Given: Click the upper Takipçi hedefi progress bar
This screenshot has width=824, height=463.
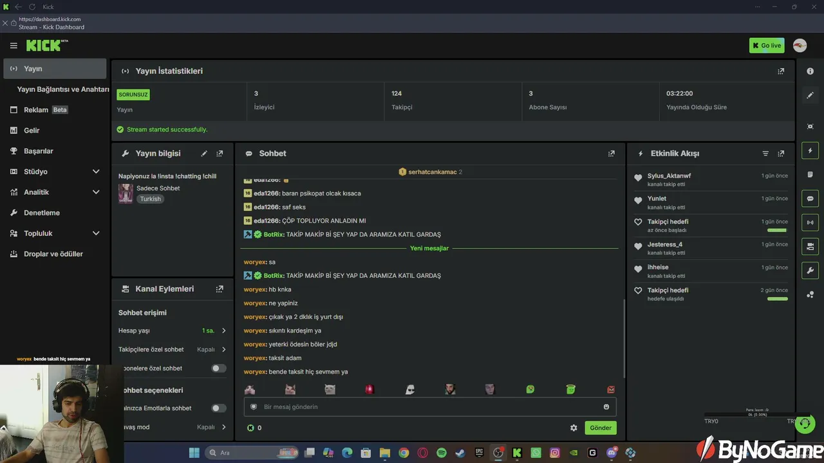Looking at the screenshot, I should (x=777, y=230).
